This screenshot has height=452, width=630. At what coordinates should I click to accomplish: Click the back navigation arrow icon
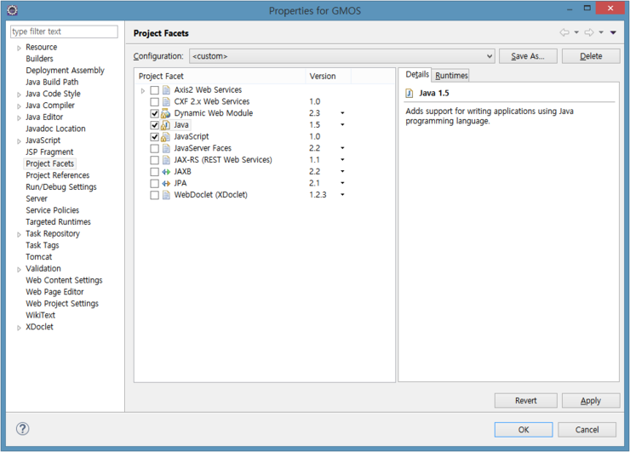(564, 32)
